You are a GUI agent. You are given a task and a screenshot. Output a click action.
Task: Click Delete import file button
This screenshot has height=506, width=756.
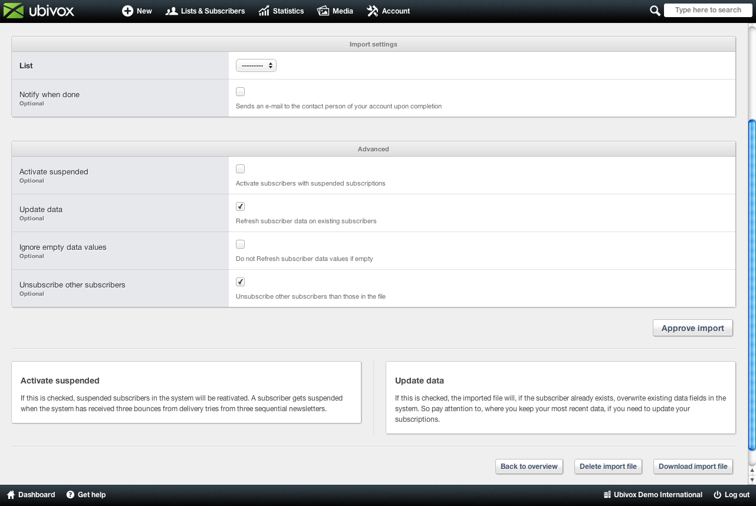(x=608, y=467)
